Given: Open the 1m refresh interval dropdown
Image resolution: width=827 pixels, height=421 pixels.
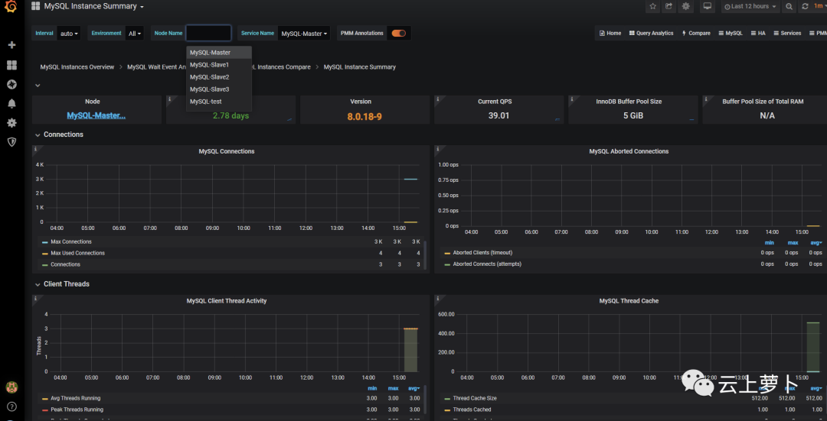Looking at the screenshot, I should [819, 6].
